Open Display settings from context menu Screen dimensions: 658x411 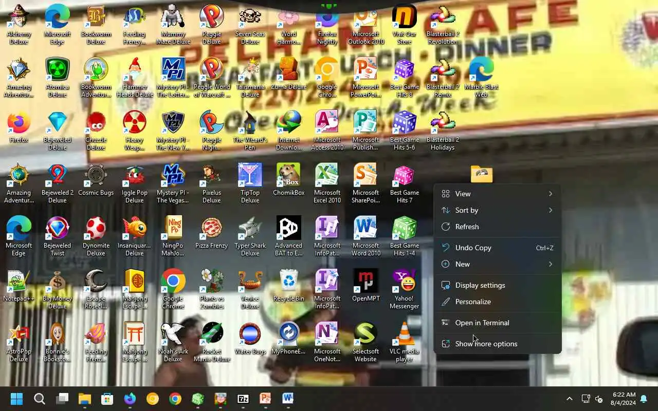[497, 285]
